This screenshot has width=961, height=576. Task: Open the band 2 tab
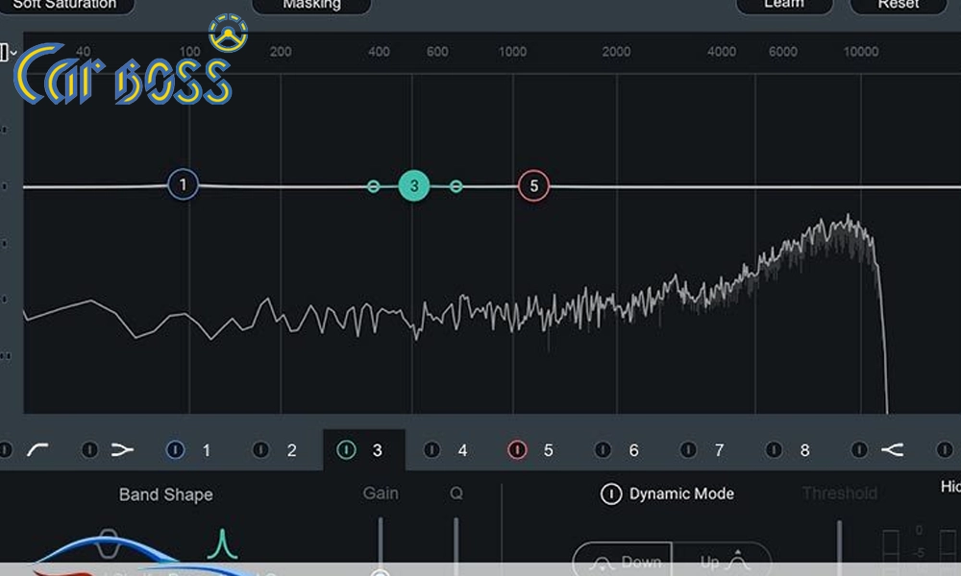point(292,450)
